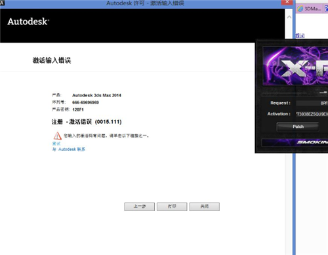Click the Autodesk logo in header
Screen dimensions: 328x255
tap(28, 22)
